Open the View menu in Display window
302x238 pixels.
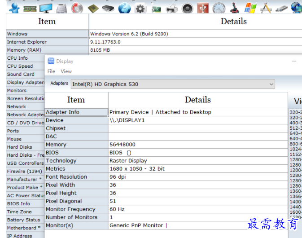tap(66, 71)
